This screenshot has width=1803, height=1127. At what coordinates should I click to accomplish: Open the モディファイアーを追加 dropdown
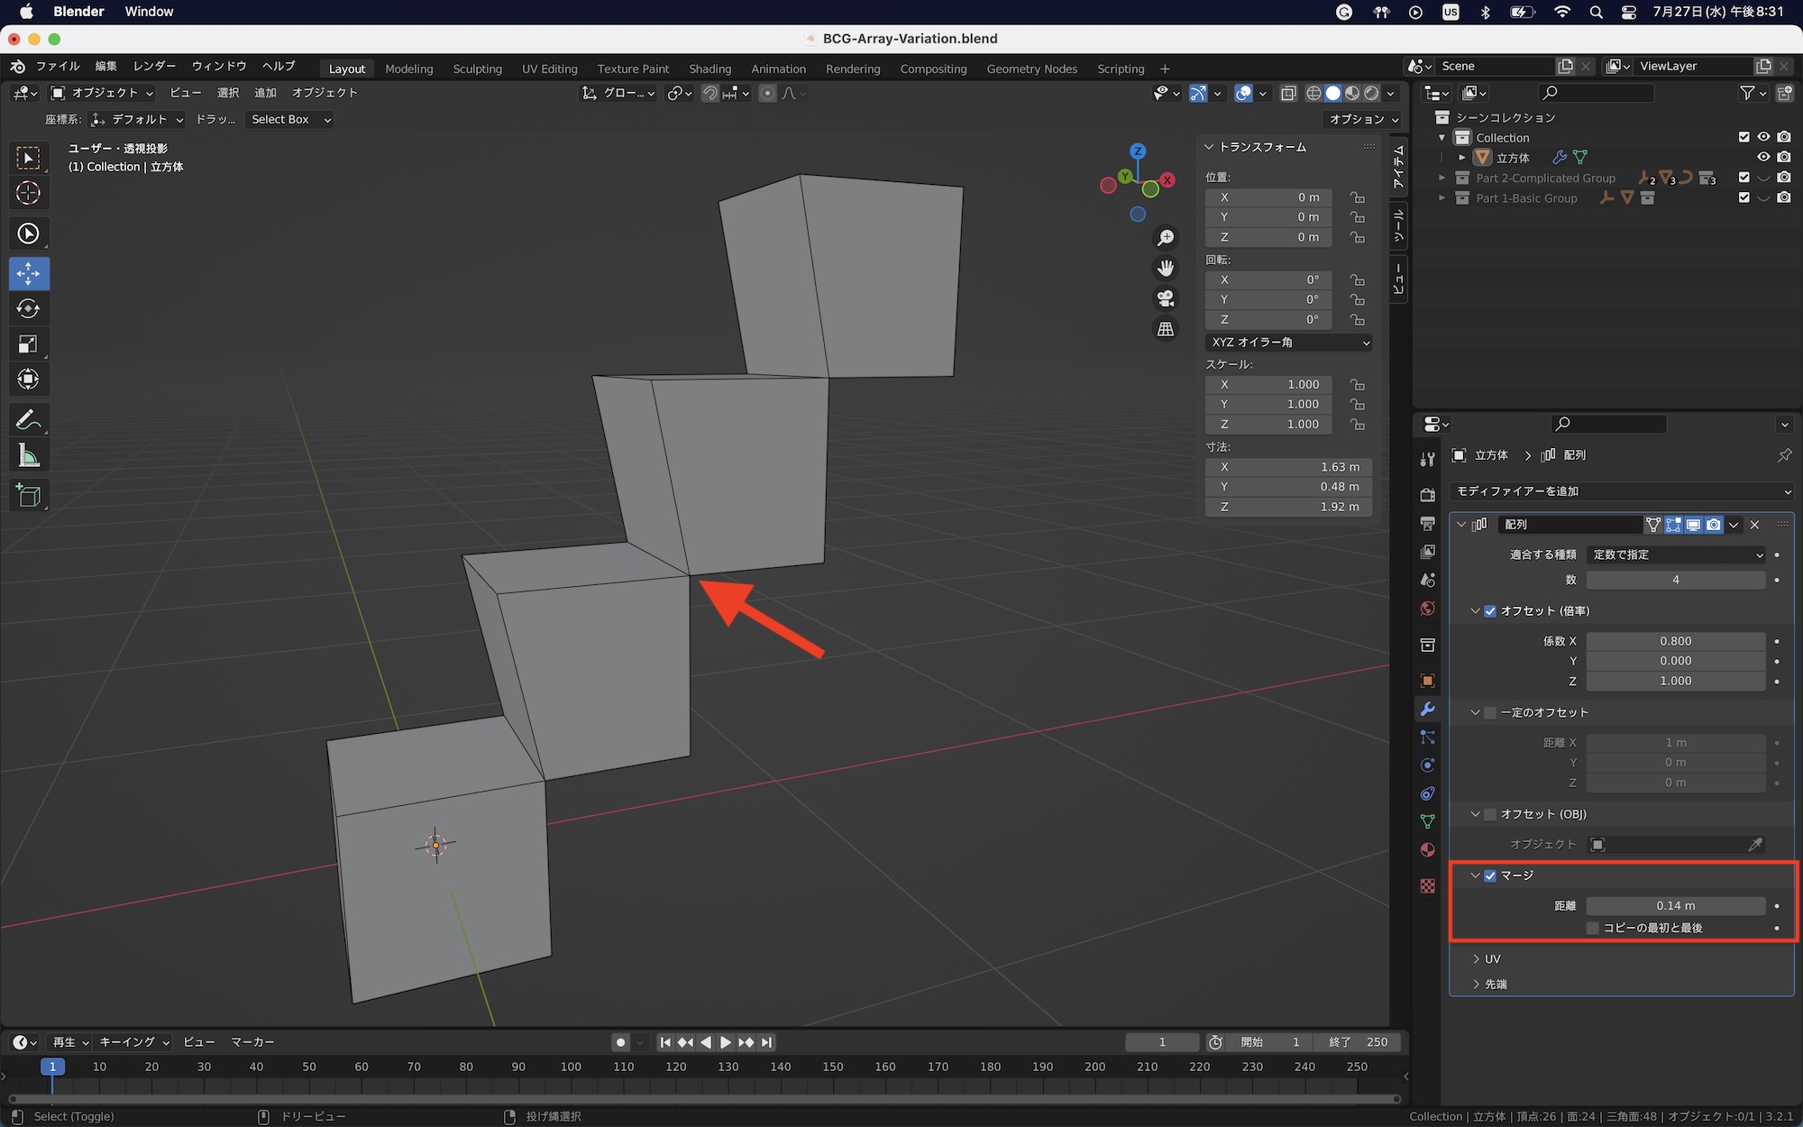pyautogui.click(x=1621, y=491)
